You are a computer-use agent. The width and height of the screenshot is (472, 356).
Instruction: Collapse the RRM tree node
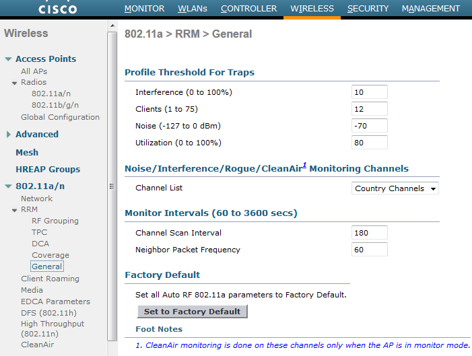click(x=14, y=210)
